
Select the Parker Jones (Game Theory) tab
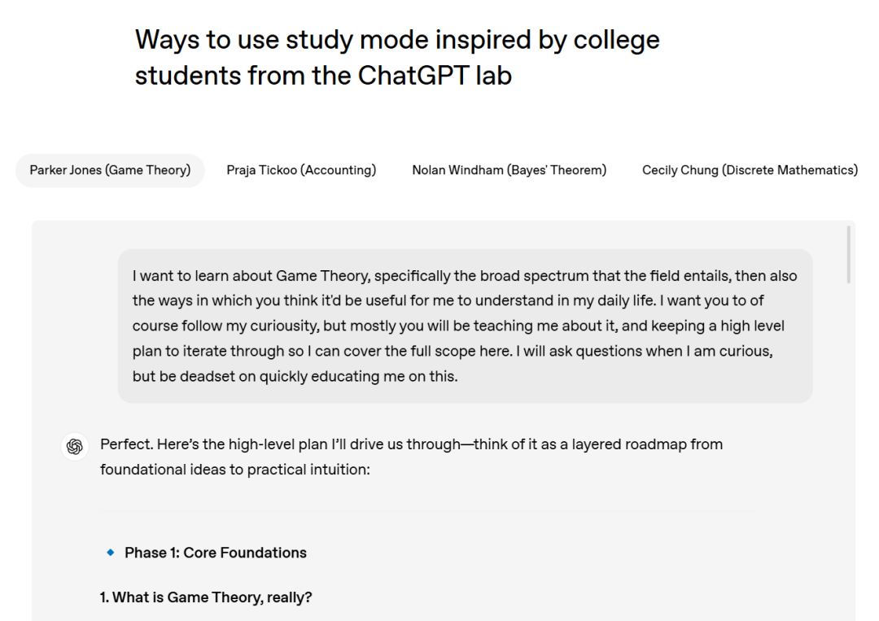(x=110, y=170)
